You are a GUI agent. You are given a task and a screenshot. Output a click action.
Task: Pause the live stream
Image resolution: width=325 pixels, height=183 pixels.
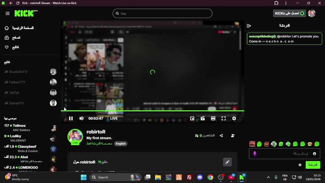(71, 118)
